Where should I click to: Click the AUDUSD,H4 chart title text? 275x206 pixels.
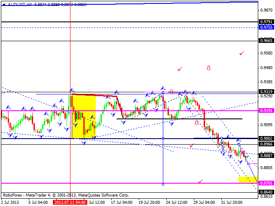(x=17, y=4)
